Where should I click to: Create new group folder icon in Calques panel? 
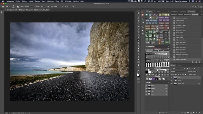tap(194, 113)
